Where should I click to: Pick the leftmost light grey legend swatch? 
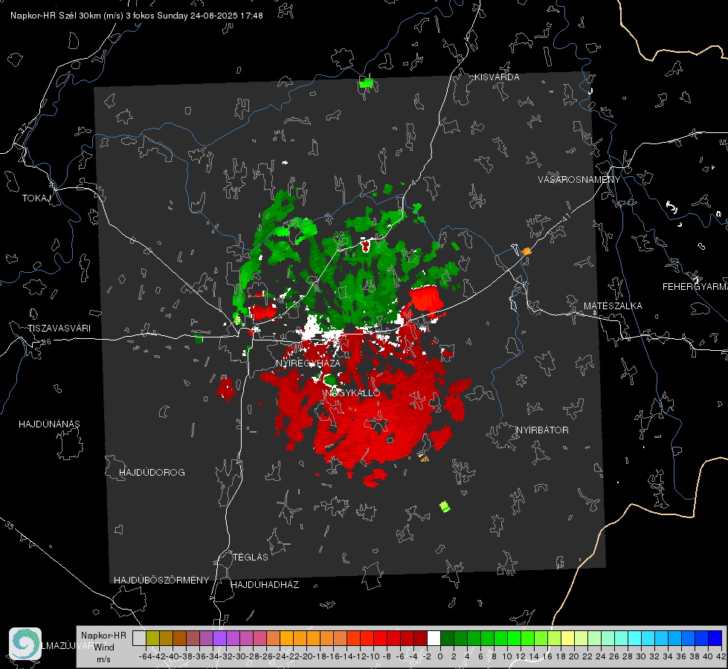click(139, 638)
